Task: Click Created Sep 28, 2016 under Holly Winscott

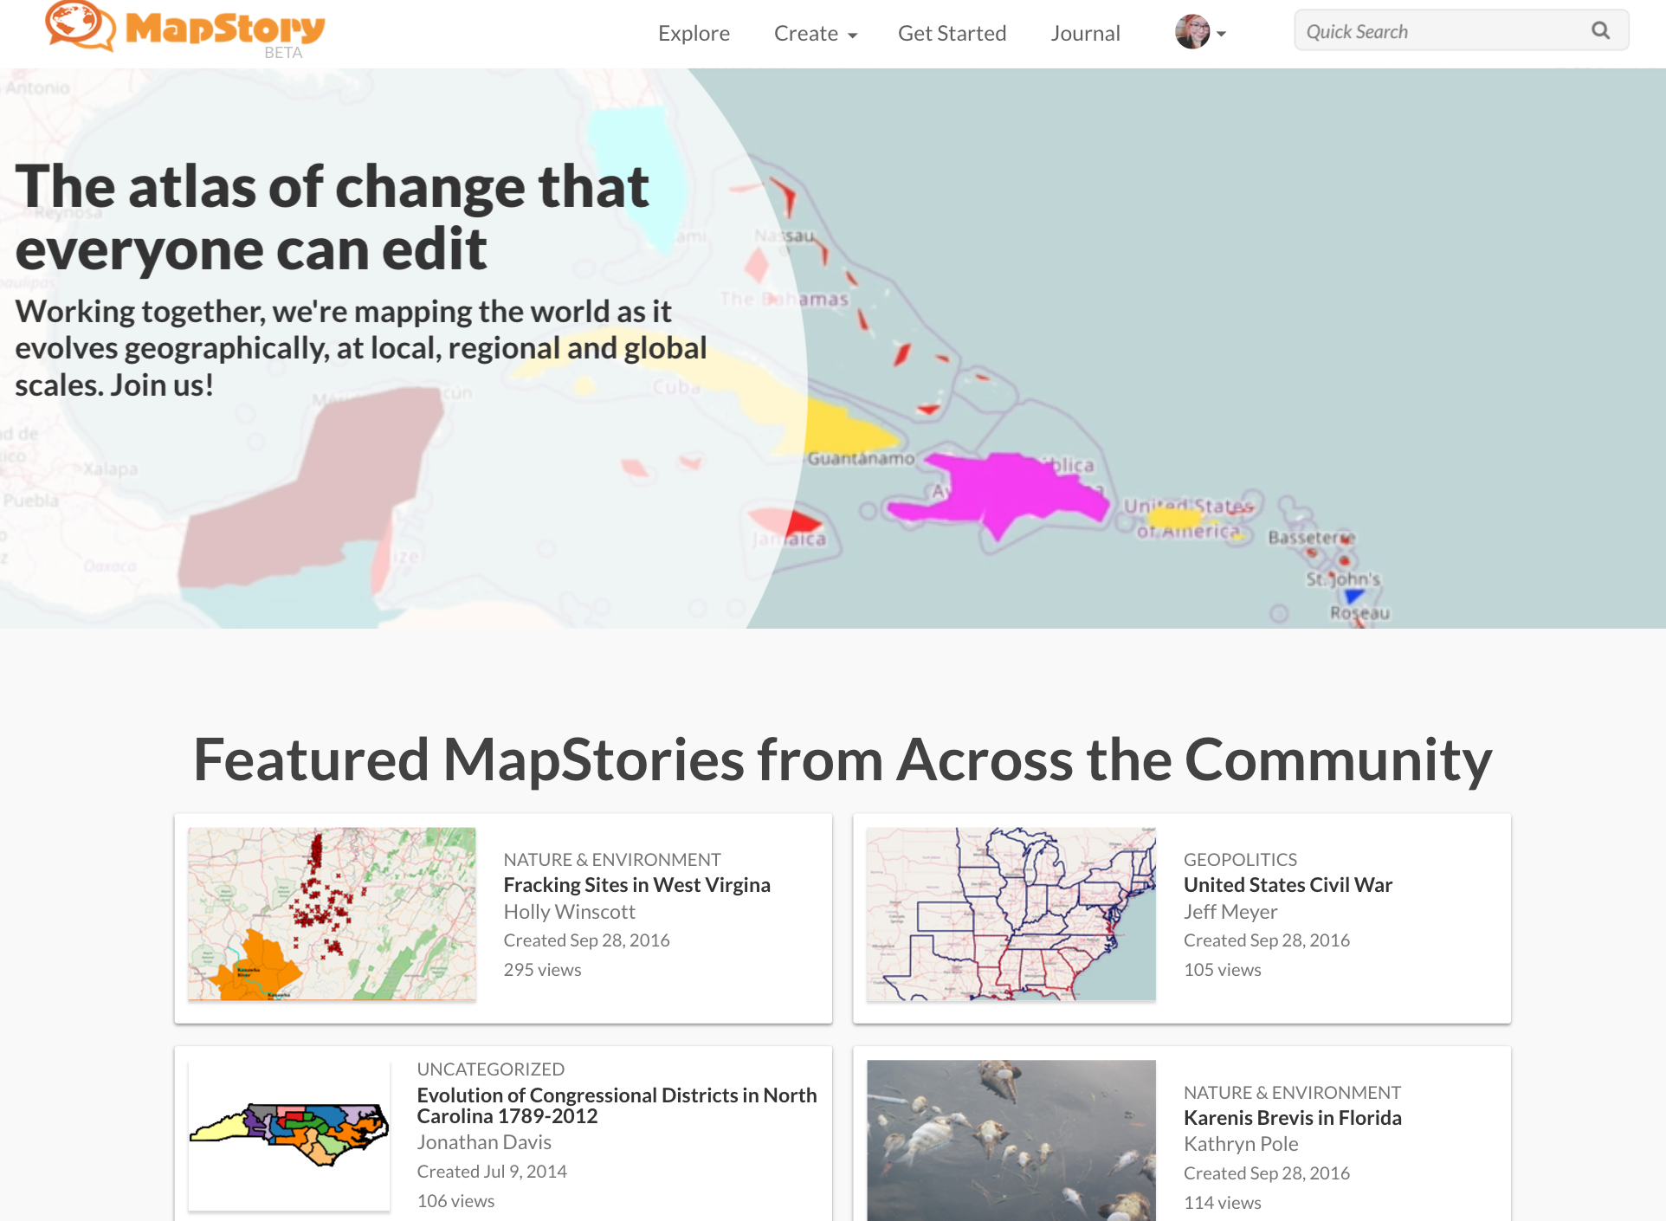Action: [x=586, y=940]
